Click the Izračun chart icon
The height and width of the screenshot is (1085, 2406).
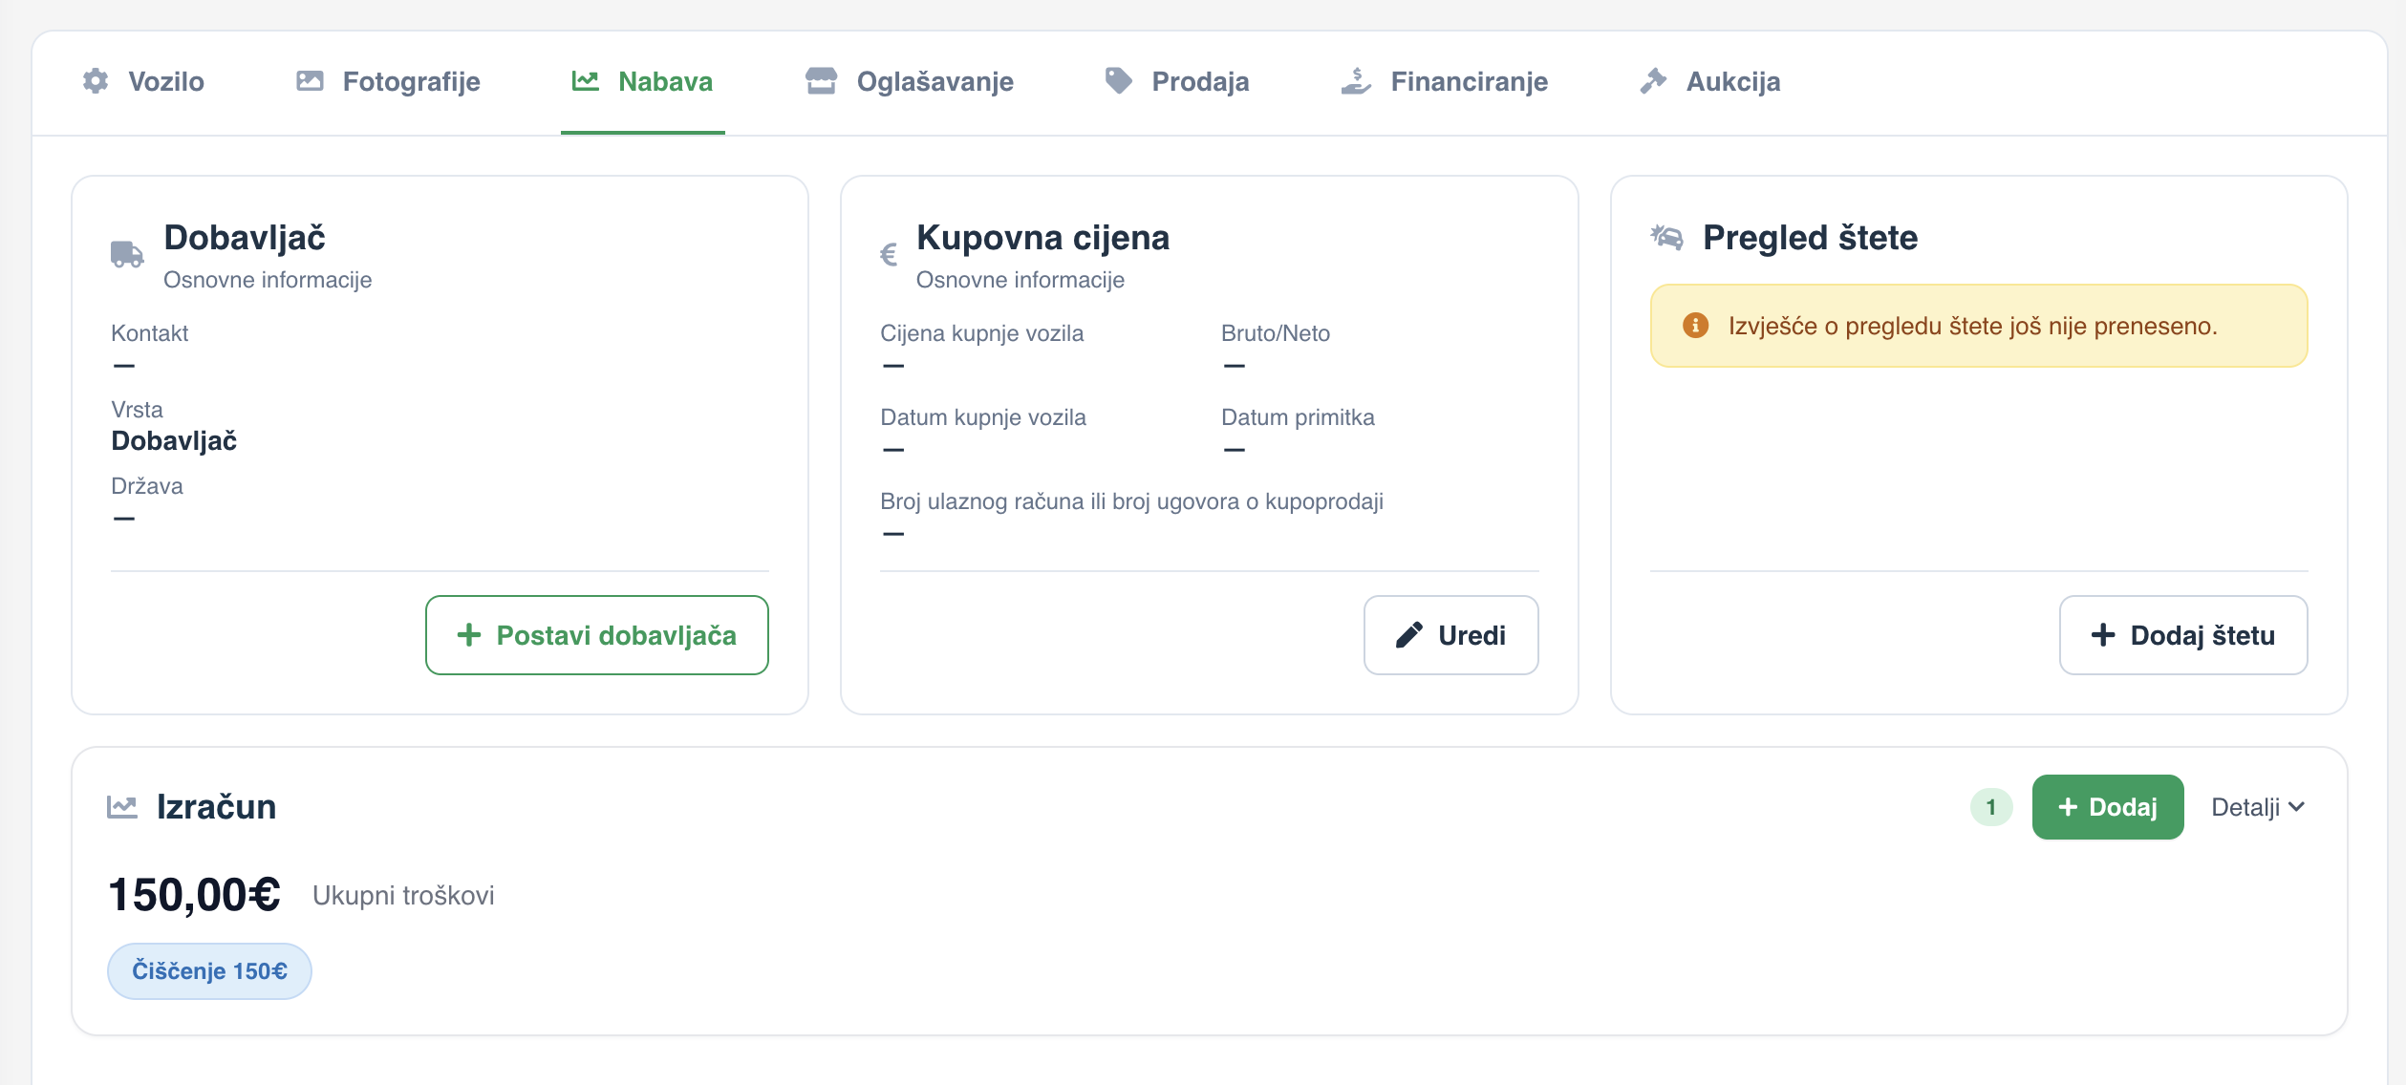pos(122,807)
